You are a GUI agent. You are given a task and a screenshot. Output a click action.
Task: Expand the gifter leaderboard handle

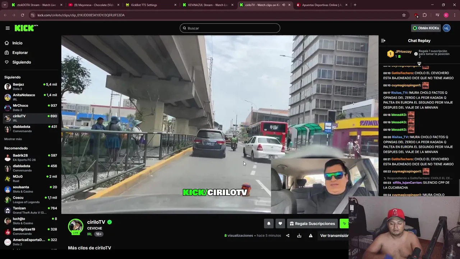pyautogui.click(x=419, y=64)
